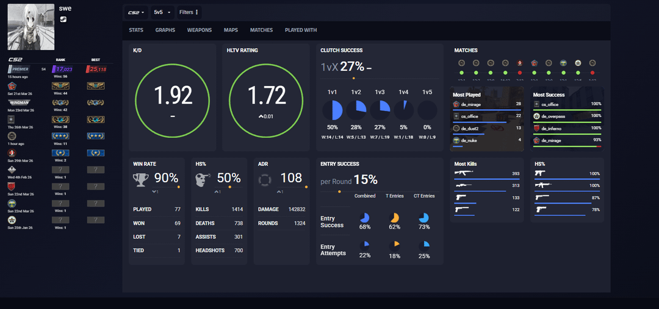Click the HS% headshot icon

(x=203, y=179)
